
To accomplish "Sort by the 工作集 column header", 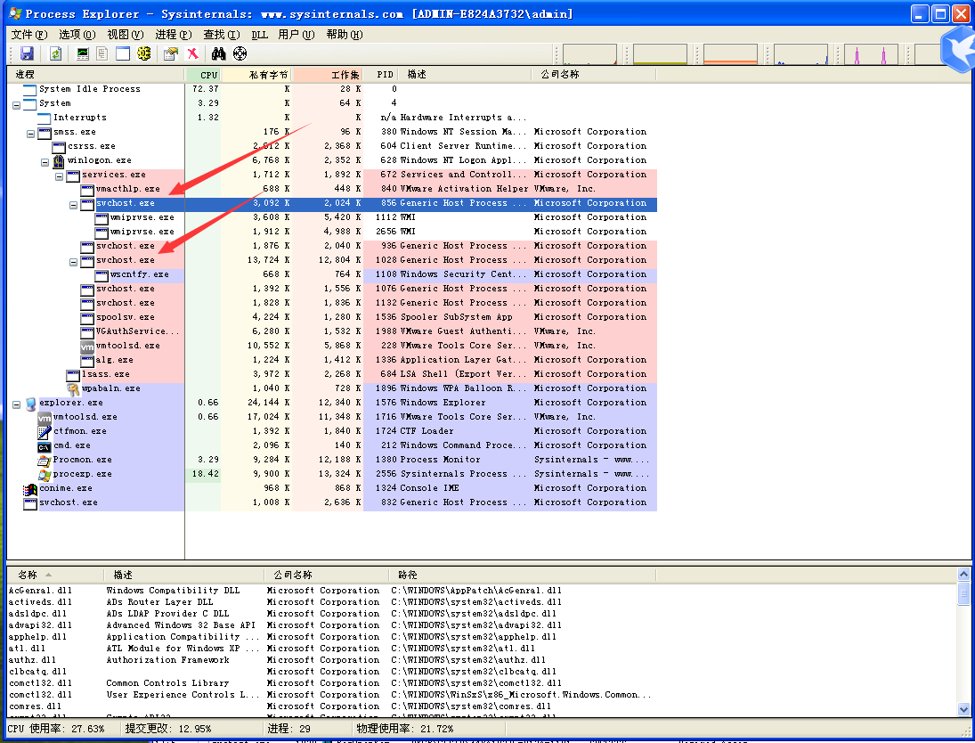I will [327, 75].
